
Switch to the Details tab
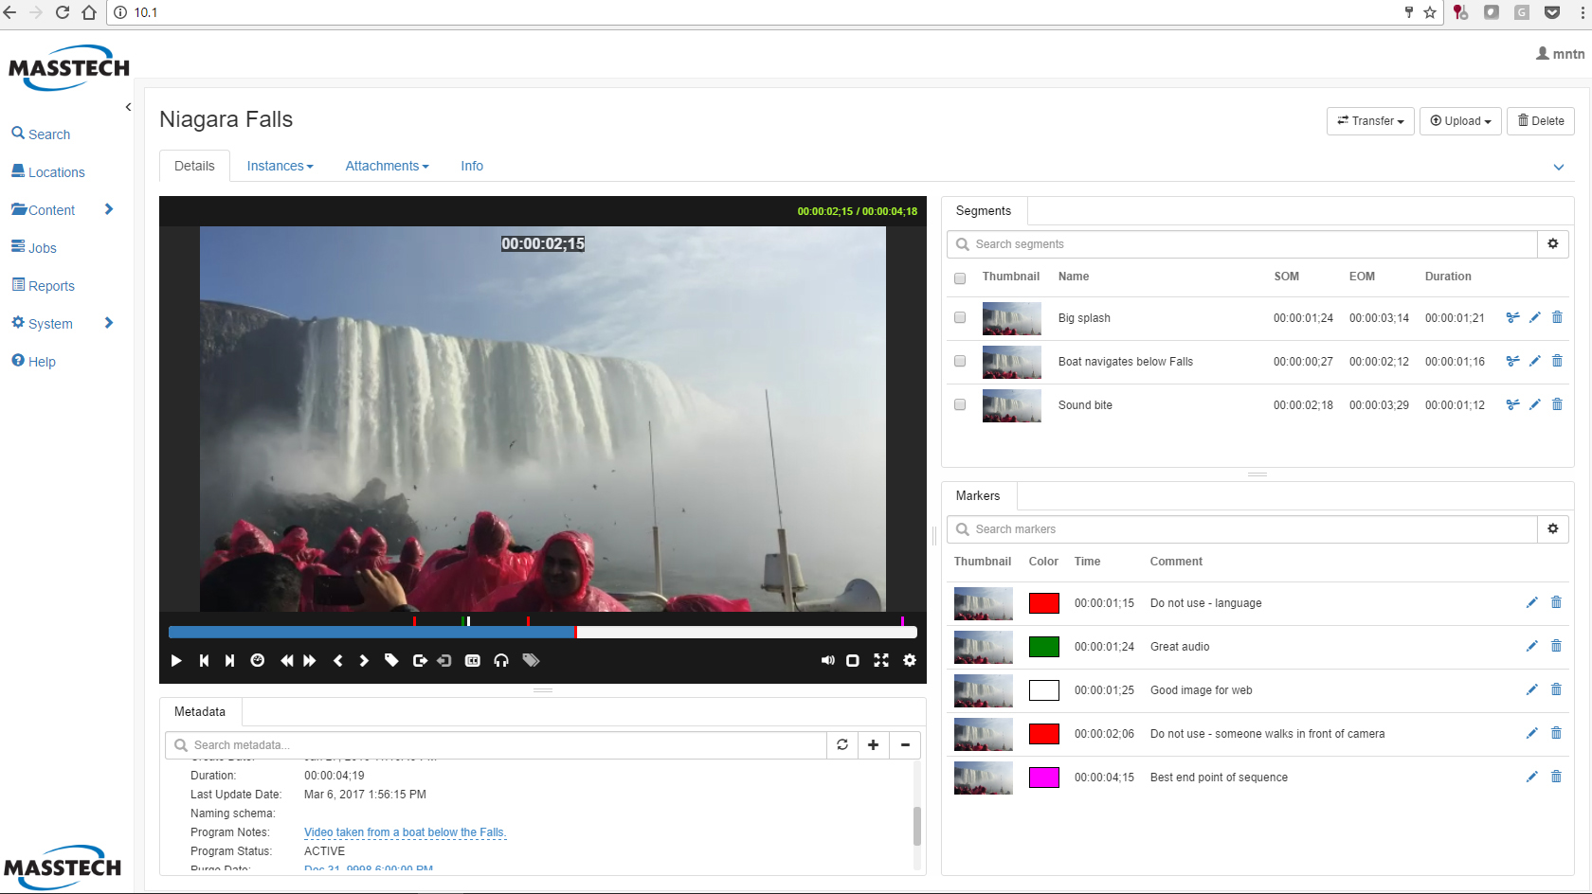coord(194,166)
